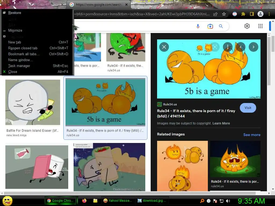Open the folder icon in the taskbar
275x206 pixels.
[x=95, y=201]
